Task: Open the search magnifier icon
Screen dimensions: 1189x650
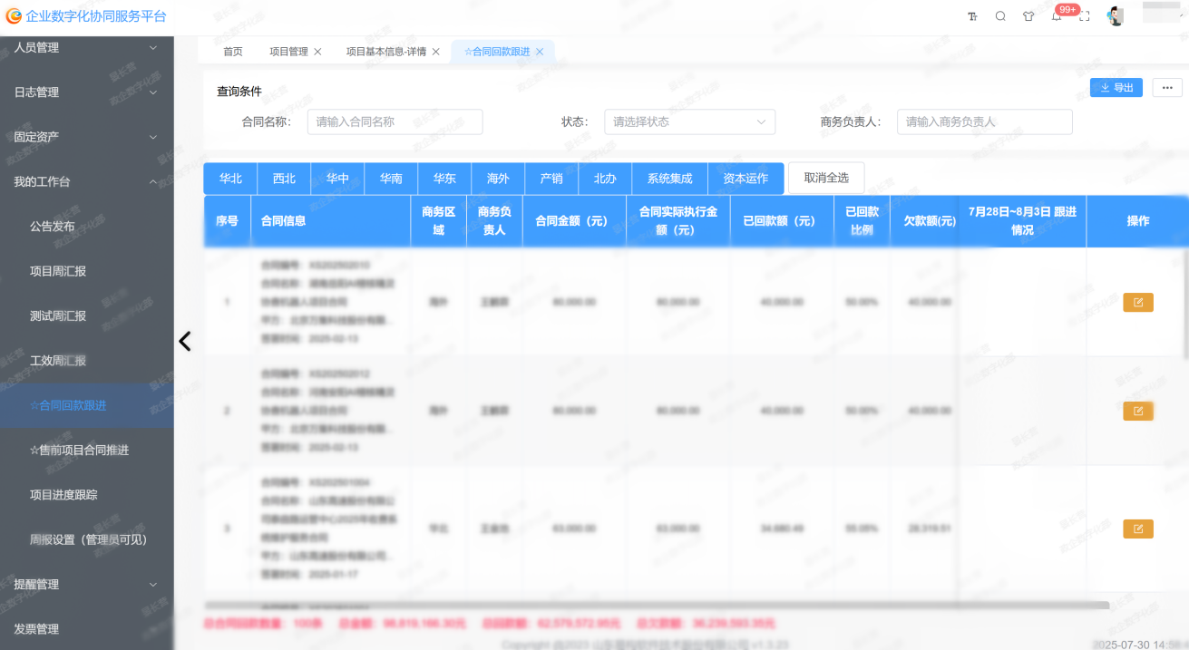Action: pos(1000,16)
